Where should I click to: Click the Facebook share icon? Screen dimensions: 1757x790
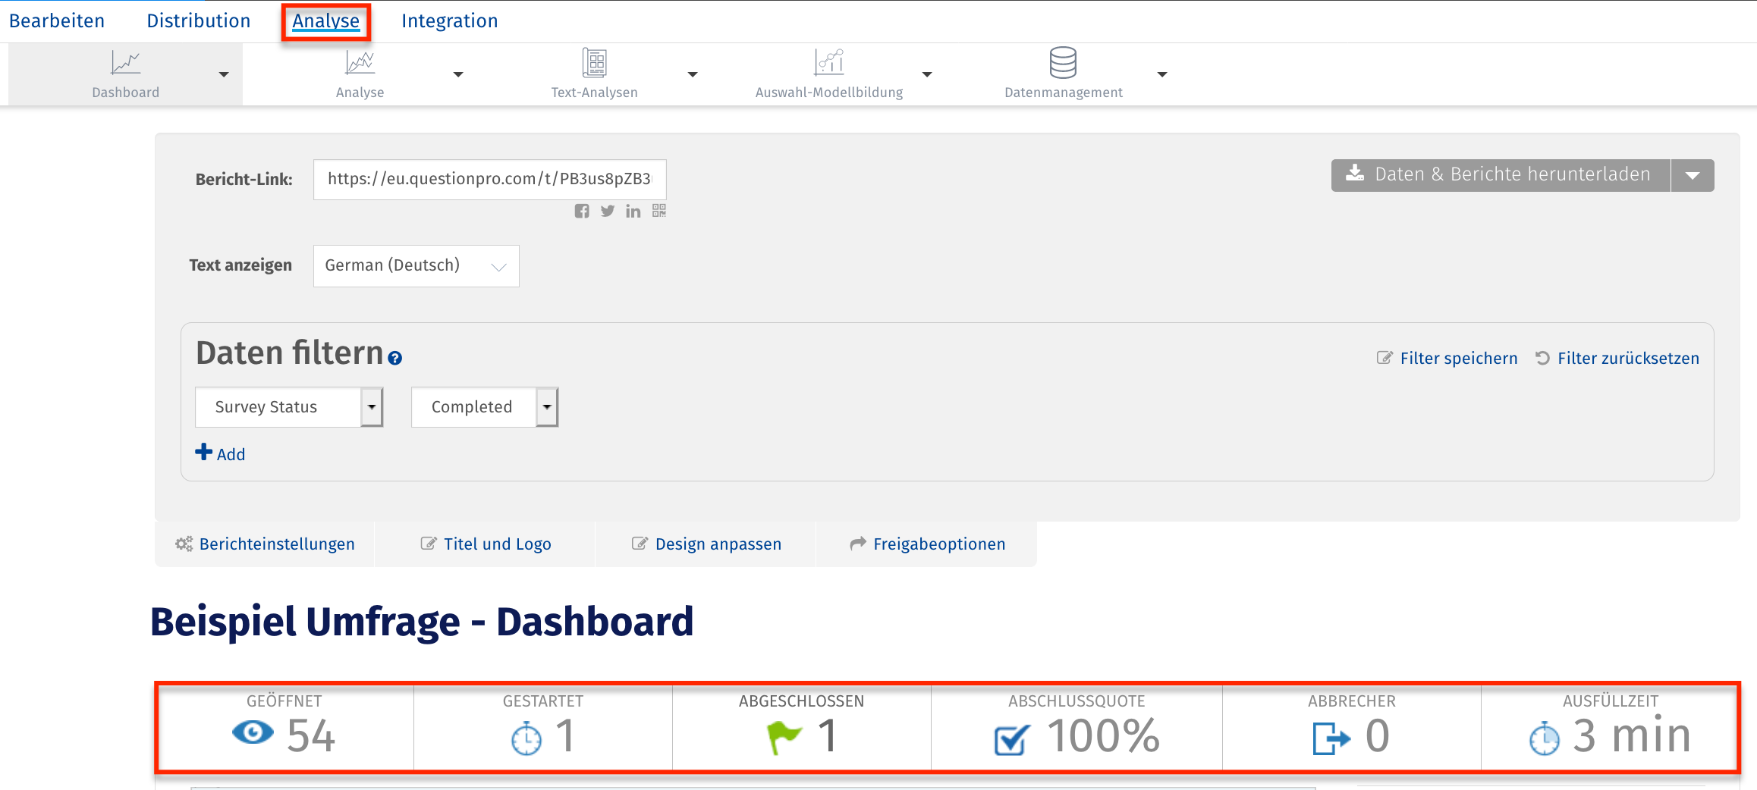pyautogui.click(x=582, y=212)
